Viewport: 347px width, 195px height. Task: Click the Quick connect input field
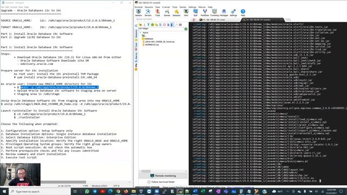tap(161, 19)
